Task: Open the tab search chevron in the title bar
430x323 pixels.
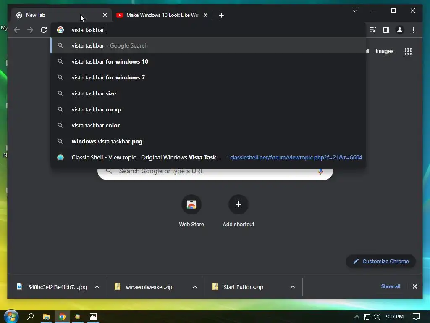Action: (x=354, y=11)
